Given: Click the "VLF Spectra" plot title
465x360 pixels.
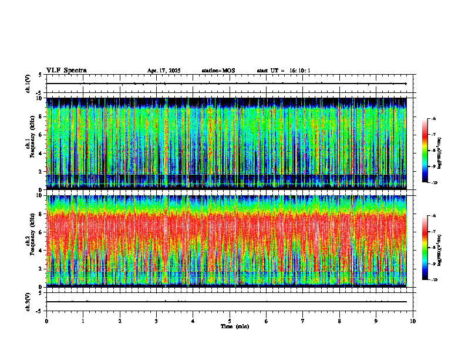Looking at the screenshot, I should point(66,71).
